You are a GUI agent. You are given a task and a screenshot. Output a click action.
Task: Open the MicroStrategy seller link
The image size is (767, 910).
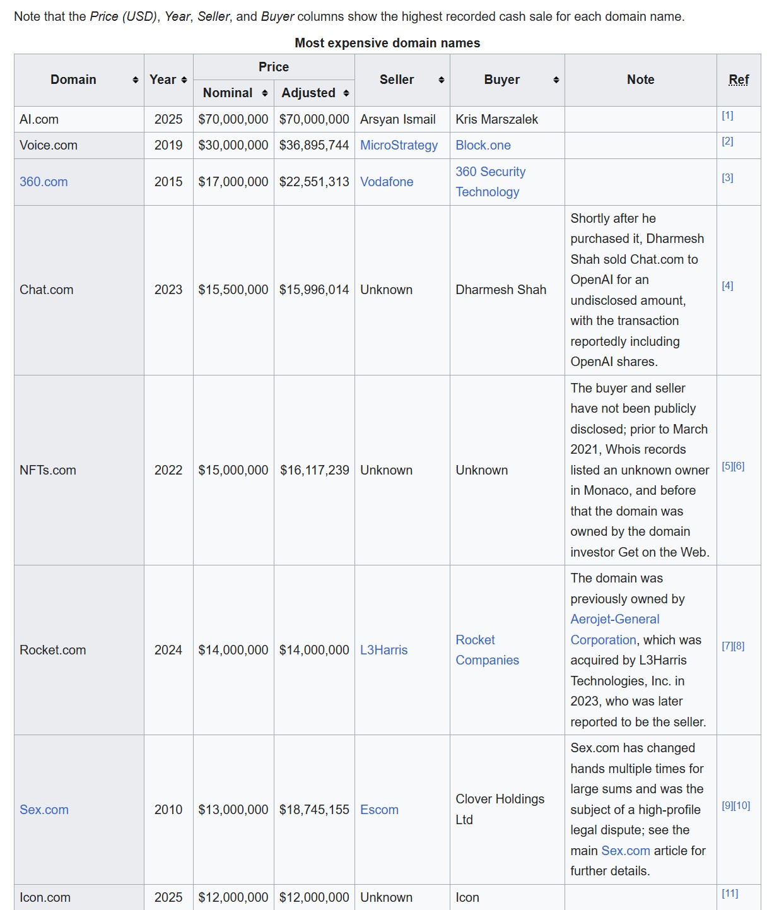click(399, 145)
